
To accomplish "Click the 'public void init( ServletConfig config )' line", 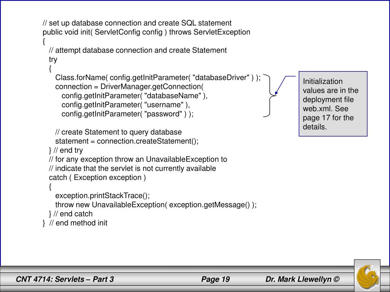I will pyautogui.click(x=146, y=32).
